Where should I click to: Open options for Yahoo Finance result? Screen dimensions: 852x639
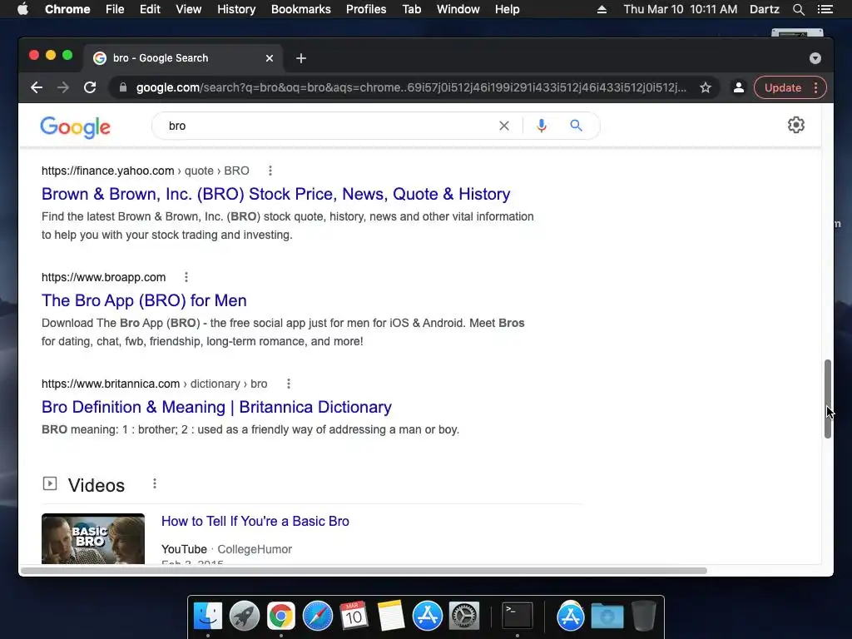(x=270, y=171)
